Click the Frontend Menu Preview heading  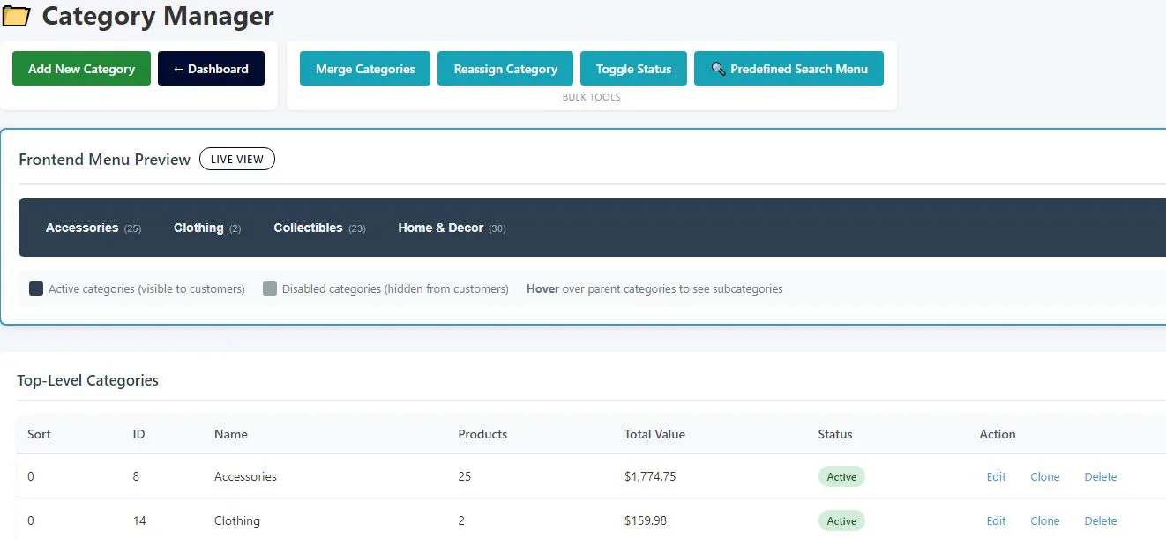105,160
